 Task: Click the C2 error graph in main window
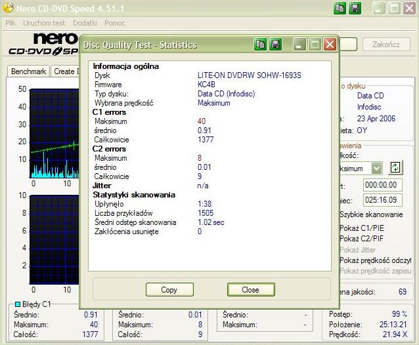[55, 239]
